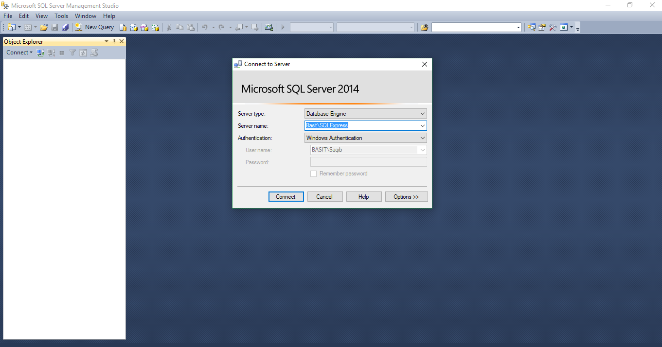Viewport: 662px width, 347px height.
Task: Open the Connect dropdown in Object Explorer
Action: click(x=19, y=52)
